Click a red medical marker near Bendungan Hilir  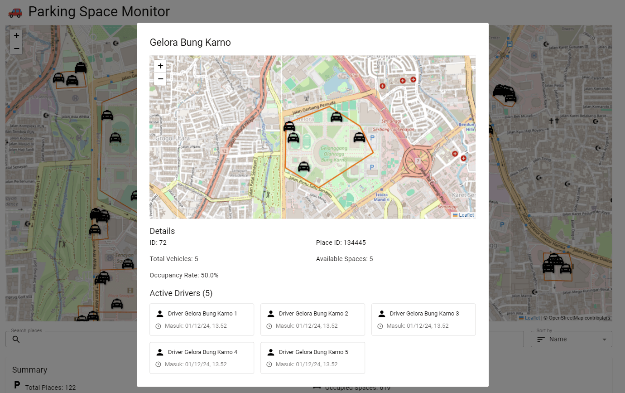point(403,80)
